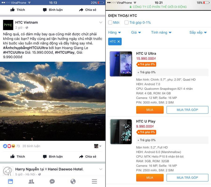Open the #HTCUPlay hashtag link
211x187 pixels.
(x=65, y=52)
